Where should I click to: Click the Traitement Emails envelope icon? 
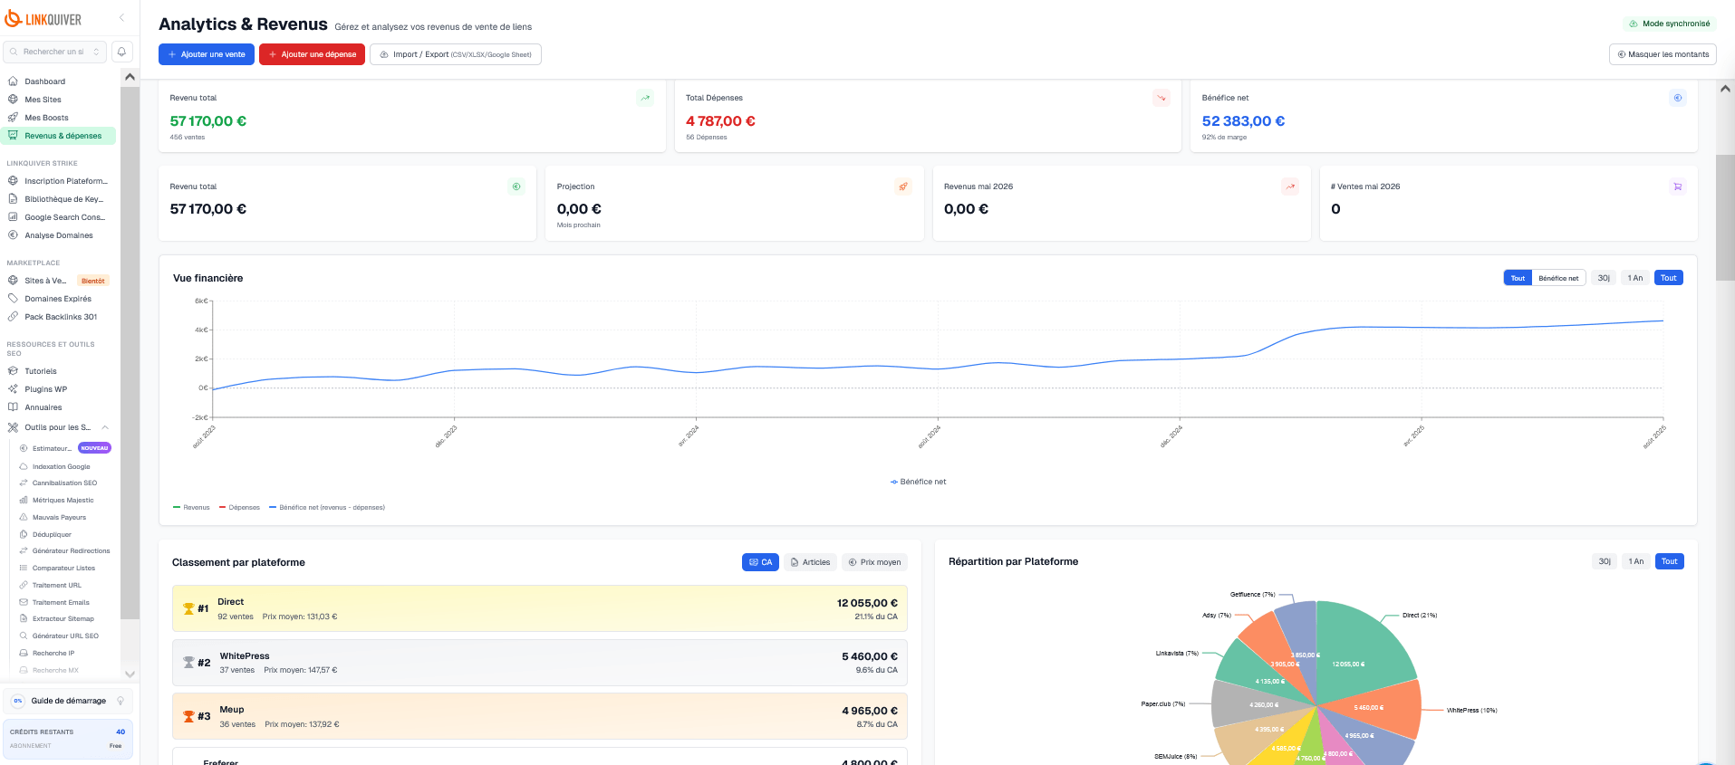pyautogui.click(x=24, y=602)
